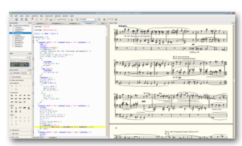242x146 pixels.
Task: Open the PDF document selector dropdown
Action: click(62, 19)
